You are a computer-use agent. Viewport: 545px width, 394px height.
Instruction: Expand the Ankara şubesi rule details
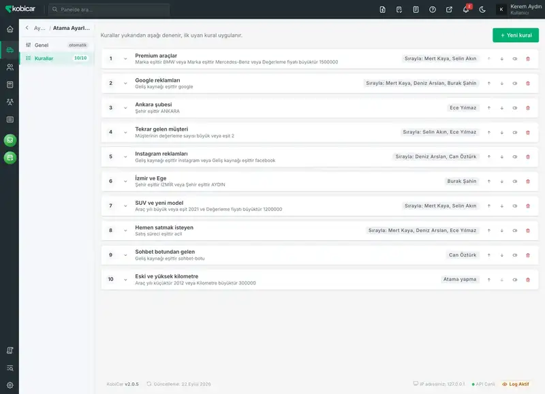point(125,108)
